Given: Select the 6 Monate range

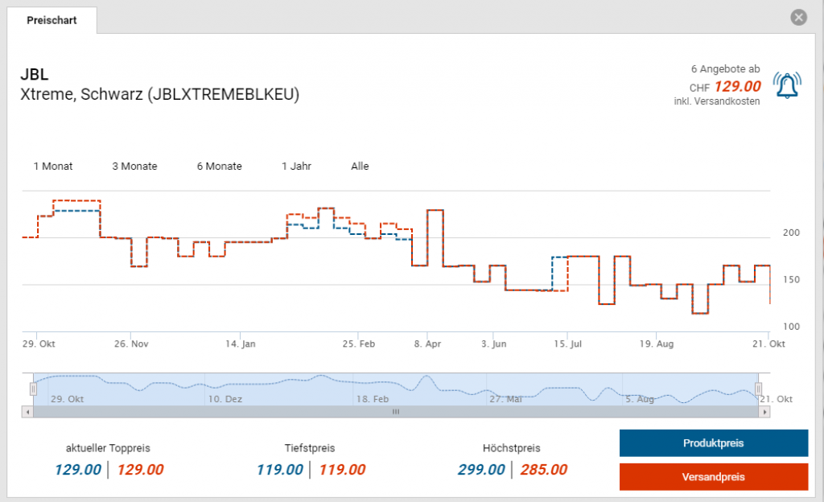Looking at the screenshot, I should click(x=219, y=167).
